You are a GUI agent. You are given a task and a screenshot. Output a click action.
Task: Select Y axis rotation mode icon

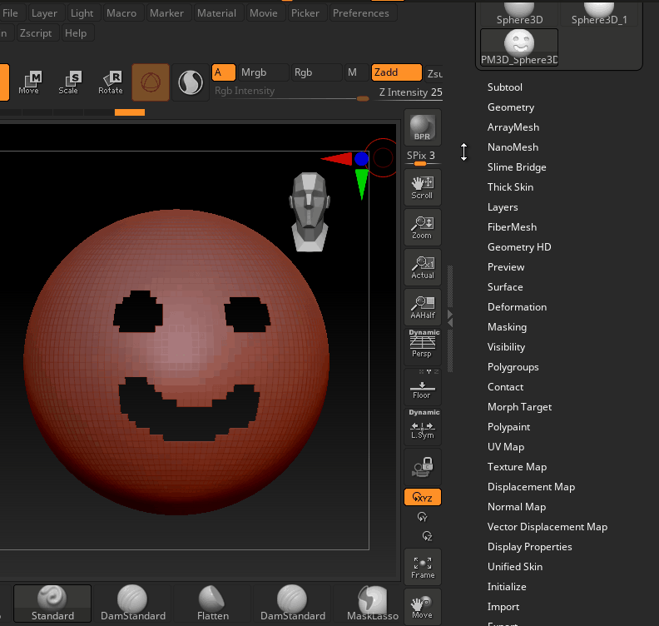click(423, 517)
